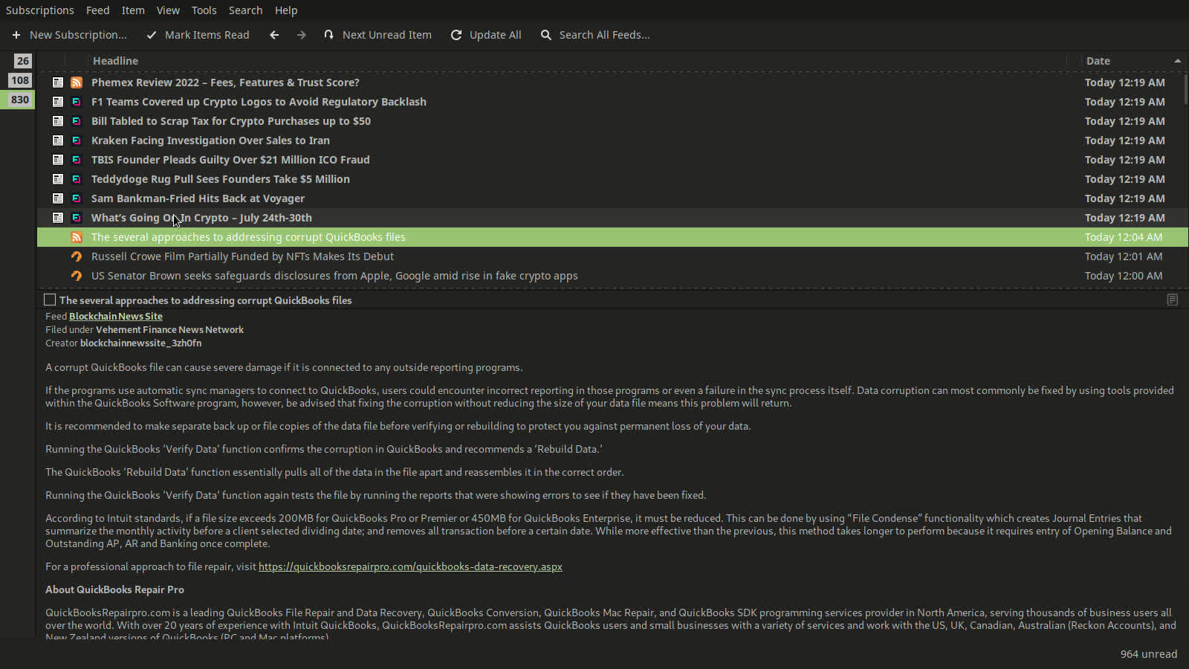Viewport: 1189px width, 669px height.
Task: Click the Next Unread Item icon
Action: tap(328, 35)
